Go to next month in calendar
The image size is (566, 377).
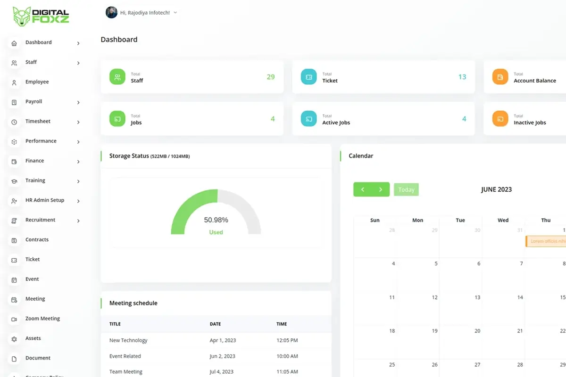tap(381, 189)
